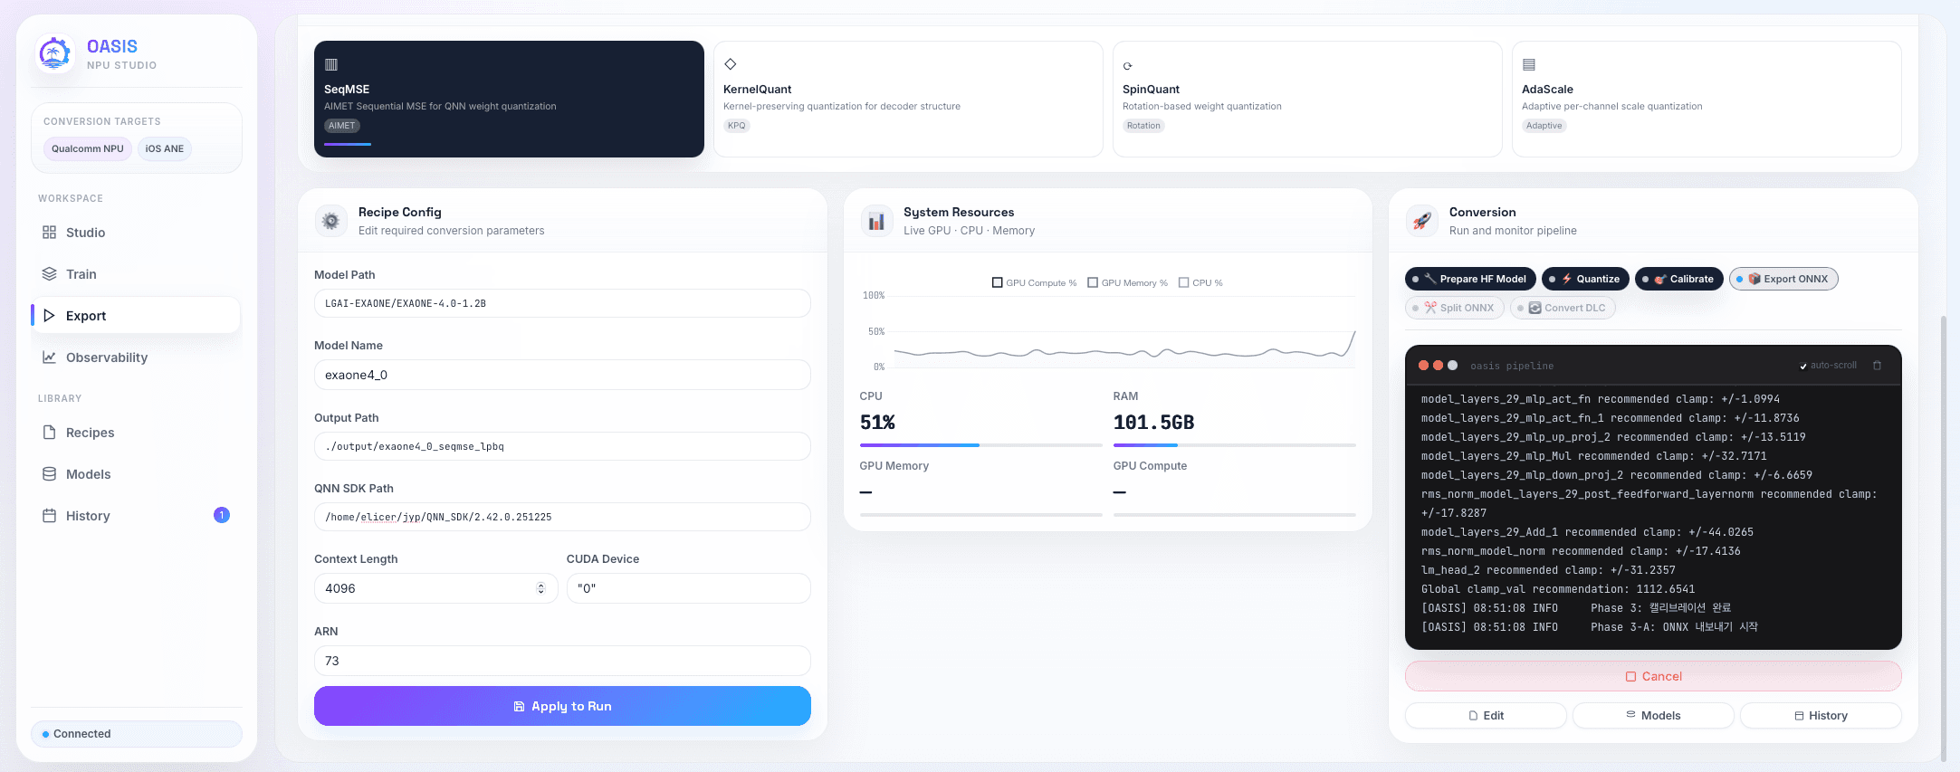Click the Conversion rocket icon
Viewport: 1960px width, 772px height.
tap(1422, 221)
